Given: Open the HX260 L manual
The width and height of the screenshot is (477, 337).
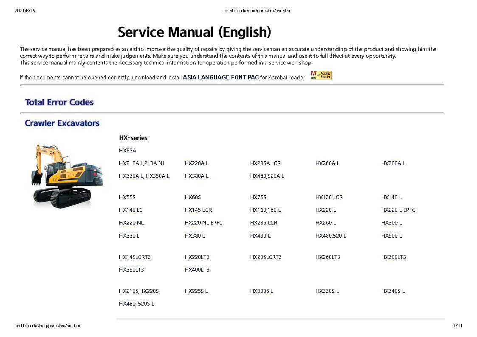Looking at the screenshot, I should pyautogui.click(x=326, y=223).
